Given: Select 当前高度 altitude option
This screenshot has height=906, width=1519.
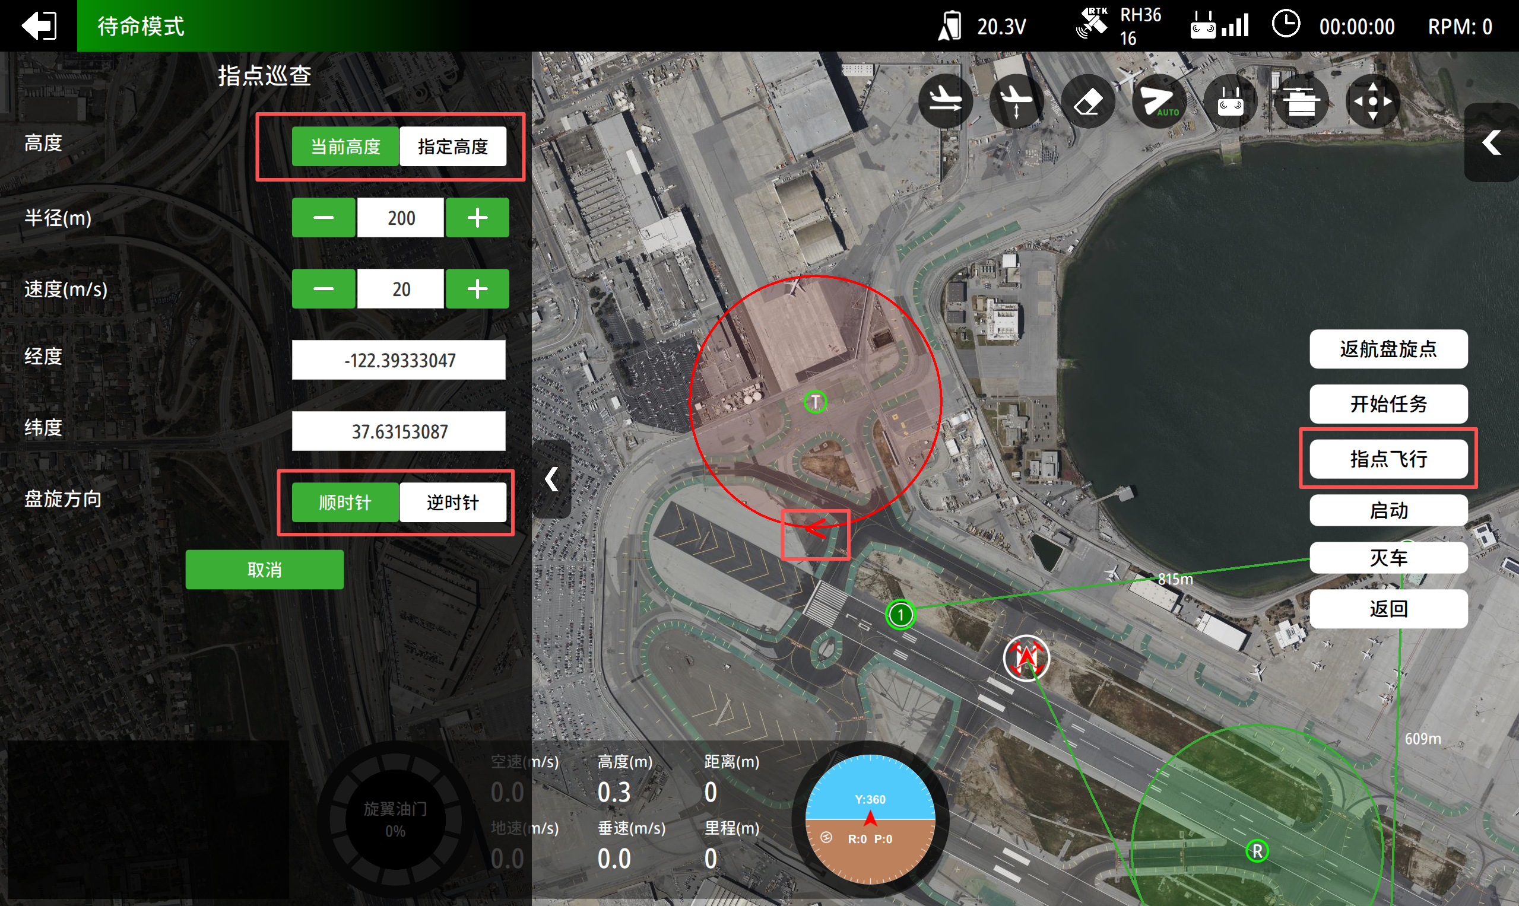Looking at the screenshot, I should pos(345,147).
